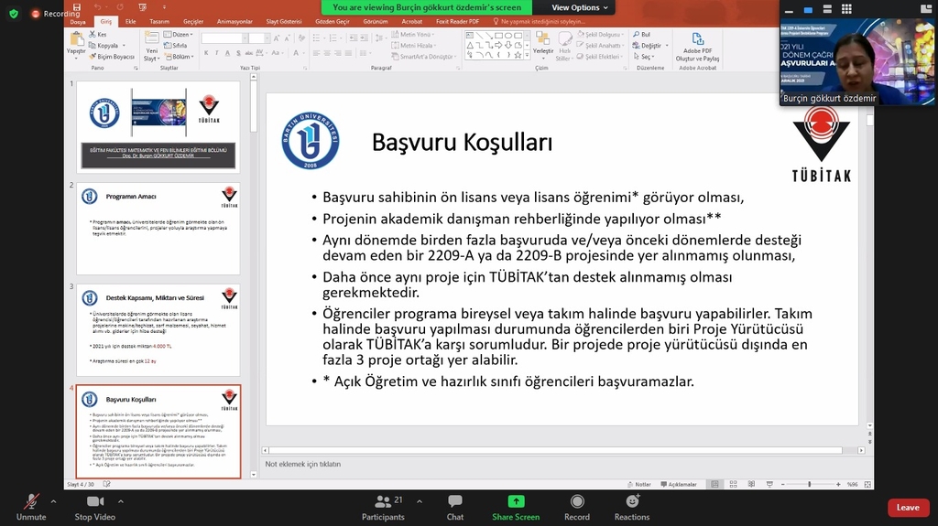Viewport: 938px width, 526px height.
Task: Click Stop Video in Zoom toolbar
Action: coord(94,508)
